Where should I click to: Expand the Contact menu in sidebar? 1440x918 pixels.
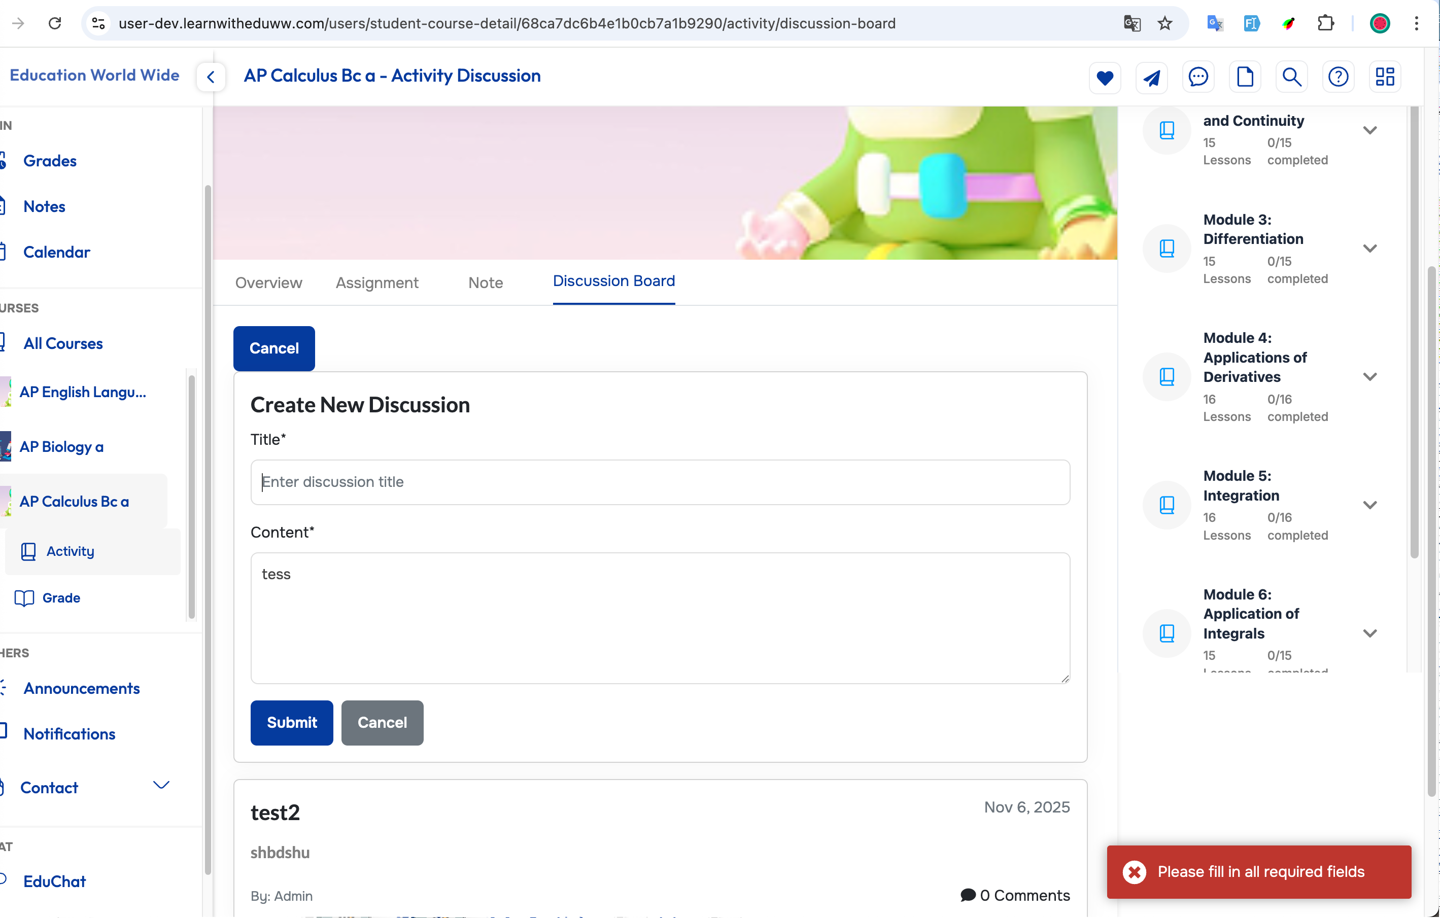(x=161, y=785)
